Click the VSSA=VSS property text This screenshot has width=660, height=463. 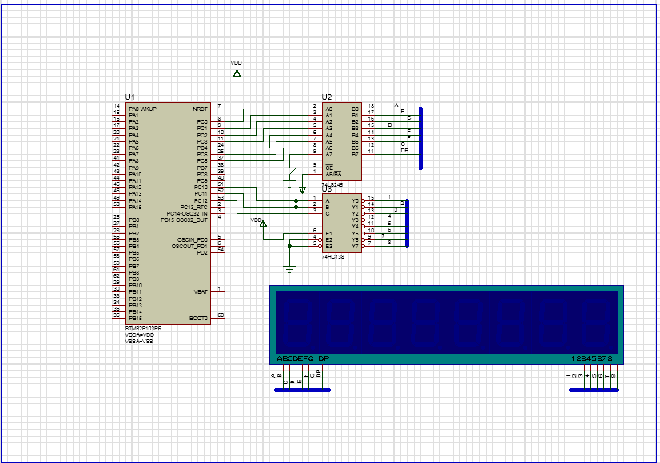tap(139, 341)
